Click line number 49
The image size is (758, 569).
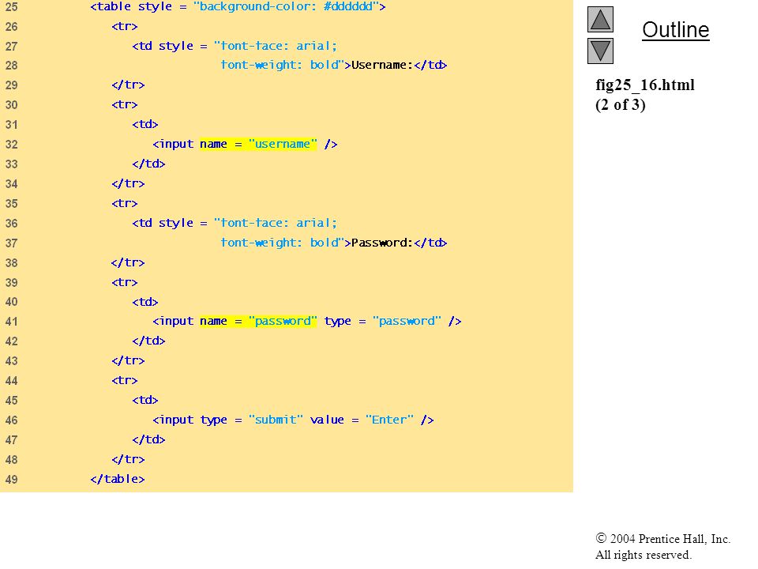coord(11,480)
